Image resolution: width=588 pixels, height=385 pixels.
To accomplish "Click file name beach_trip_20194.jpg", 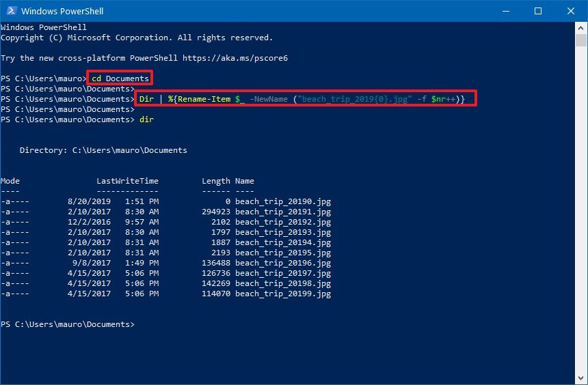I will (283, 242).
